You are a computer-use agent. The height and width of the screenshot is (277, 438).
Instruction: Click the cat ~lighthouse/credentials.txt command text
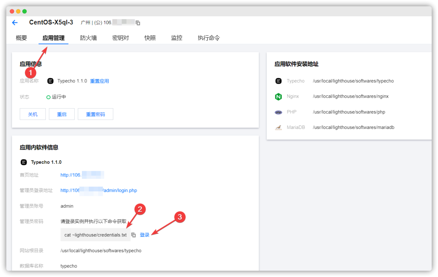tap(96, 235)
